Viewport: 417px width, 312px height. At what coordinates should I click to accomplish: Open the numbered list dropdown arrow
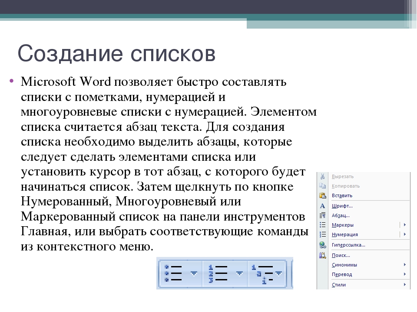239,273
